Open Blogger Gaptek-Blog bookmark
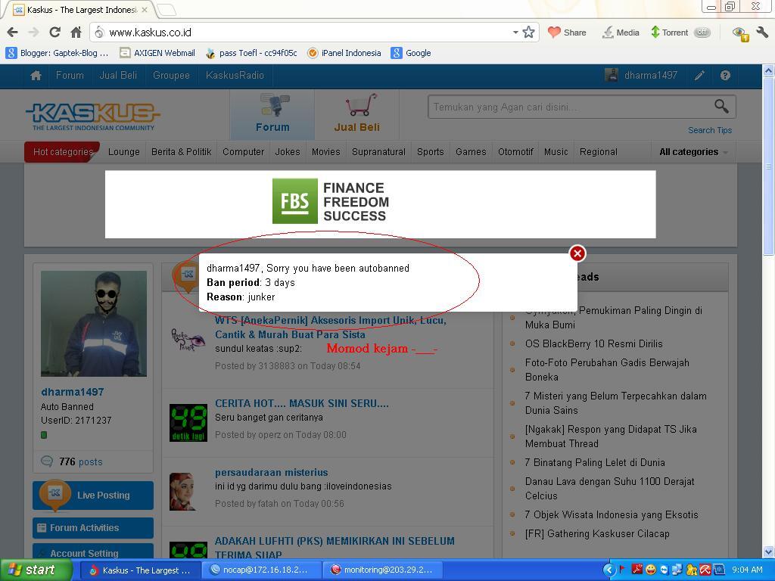Screen dimensions: 775x581 57,53
